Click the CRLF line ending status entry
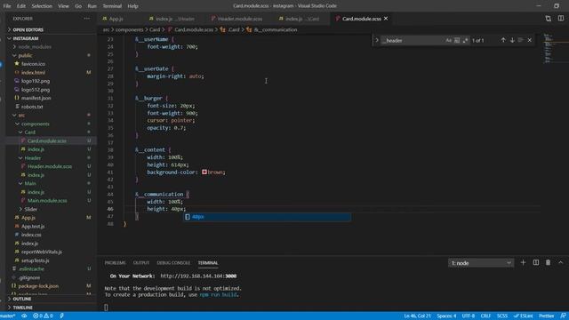Screen dimensions: 569x320 pyautogui.click(x=485, y=316)
